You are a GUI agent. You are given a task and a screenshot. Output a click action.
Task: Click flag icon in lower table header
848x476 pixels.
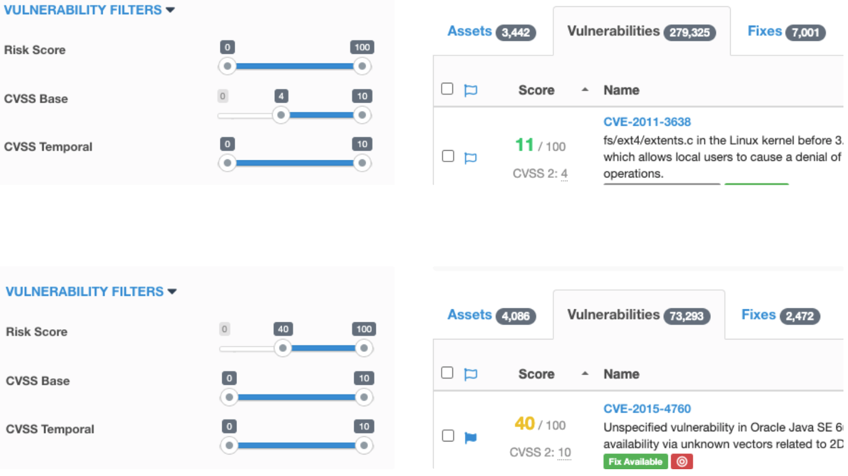(x=470, y=374)
